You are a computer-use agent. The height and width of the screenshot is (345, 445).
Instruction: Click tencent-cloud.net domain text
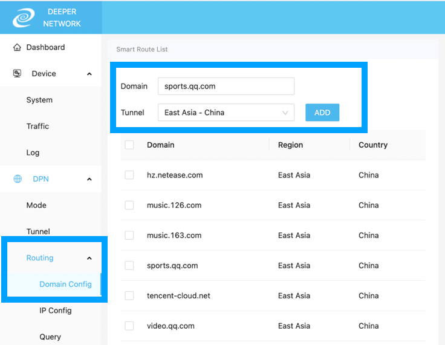tap(178, 295)
